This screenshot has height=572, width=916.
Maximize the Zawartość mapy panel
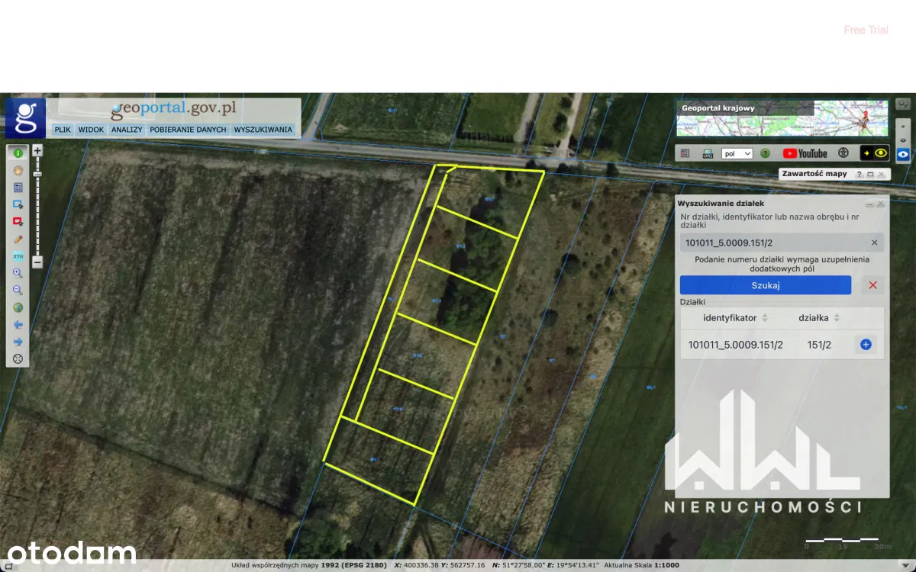click(x=870, y=174)
